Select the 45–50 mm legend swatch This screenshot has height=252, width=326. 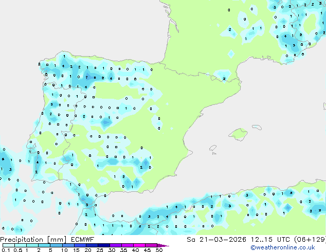point(151,245)
